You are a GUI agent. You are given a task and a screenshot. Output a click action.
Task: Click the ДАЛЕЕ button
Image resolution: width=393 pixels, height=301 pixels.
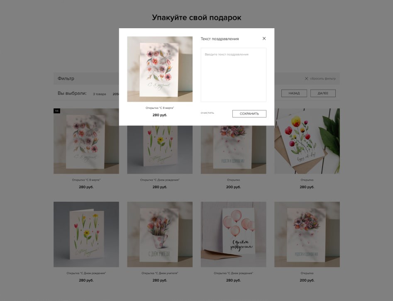323,93
